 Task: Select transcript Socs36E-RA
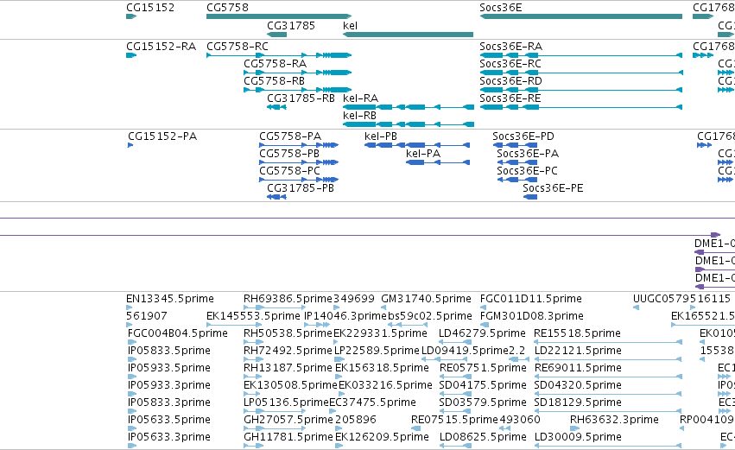tap(511, 47)
